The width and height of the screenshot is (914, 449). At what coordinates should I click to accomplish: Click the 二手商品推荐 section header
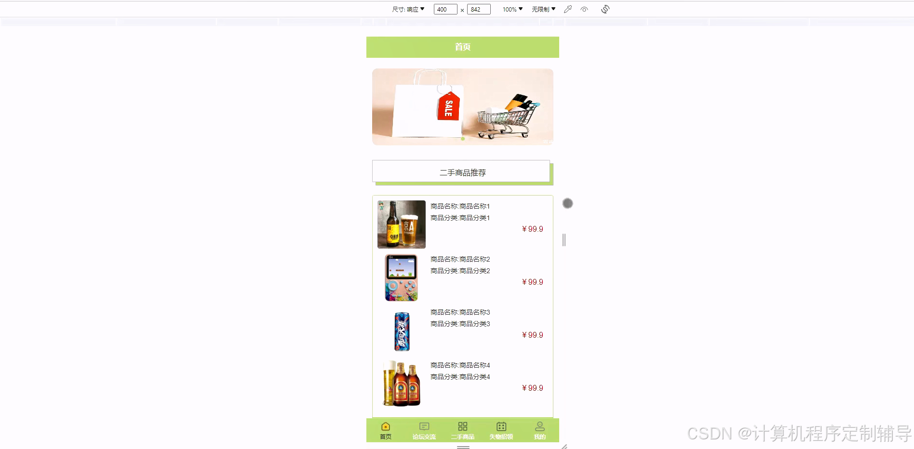462,172
